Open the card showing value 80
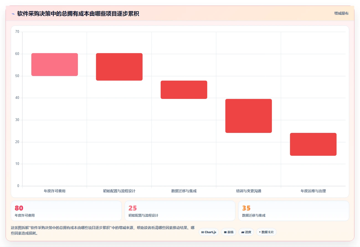The width and height of the screenshot is (360, 247). (66, 211)
